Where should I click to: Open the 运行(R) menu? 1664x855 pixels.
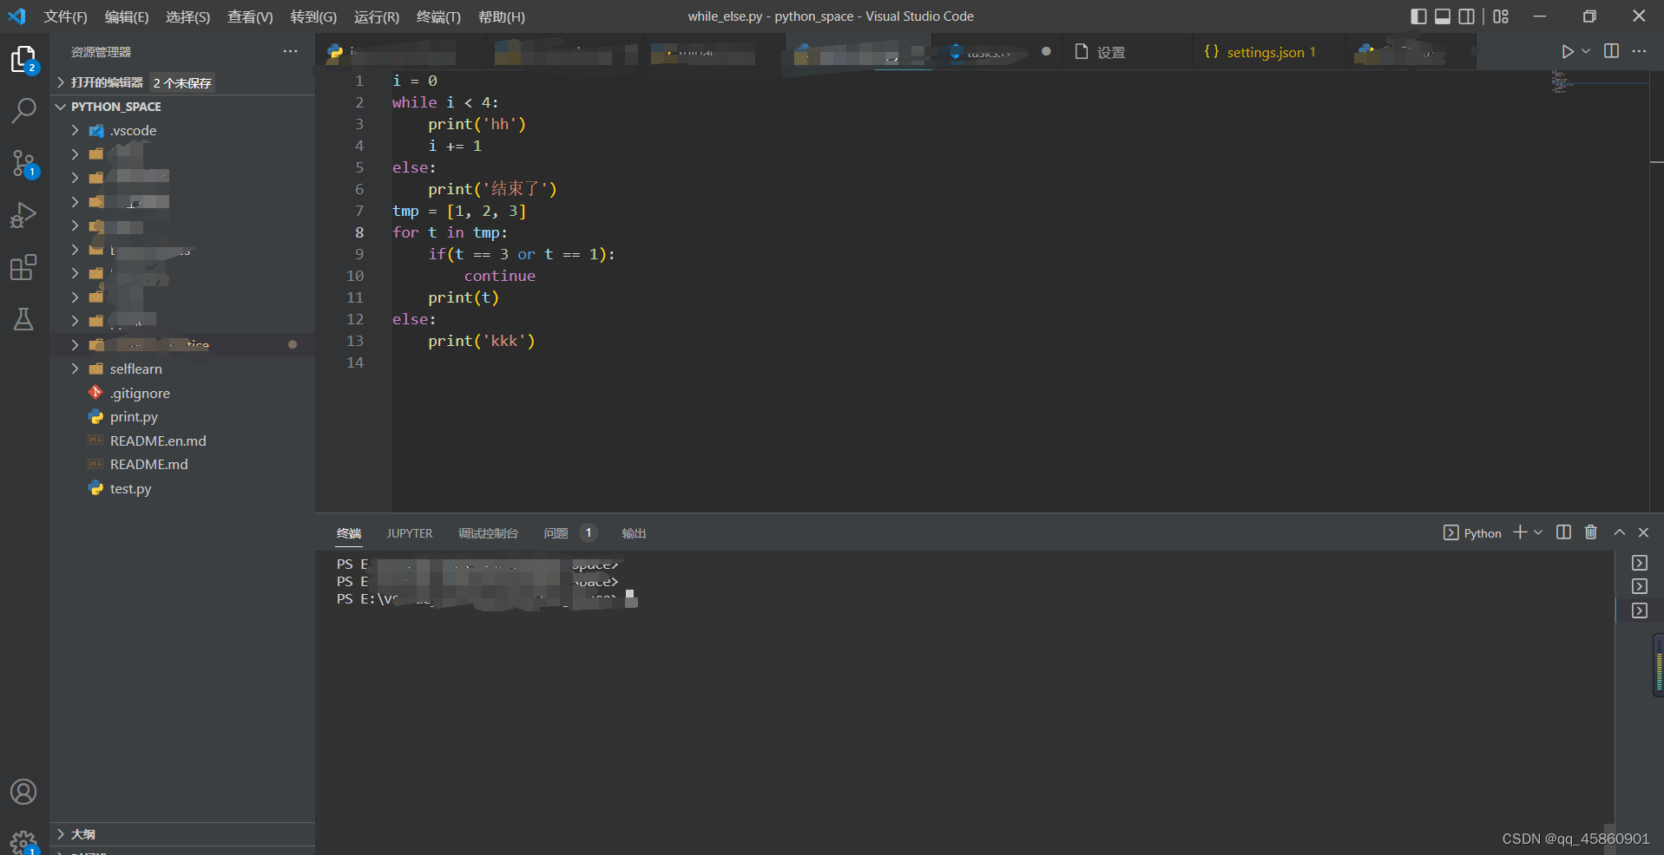(x=375, y=16)
